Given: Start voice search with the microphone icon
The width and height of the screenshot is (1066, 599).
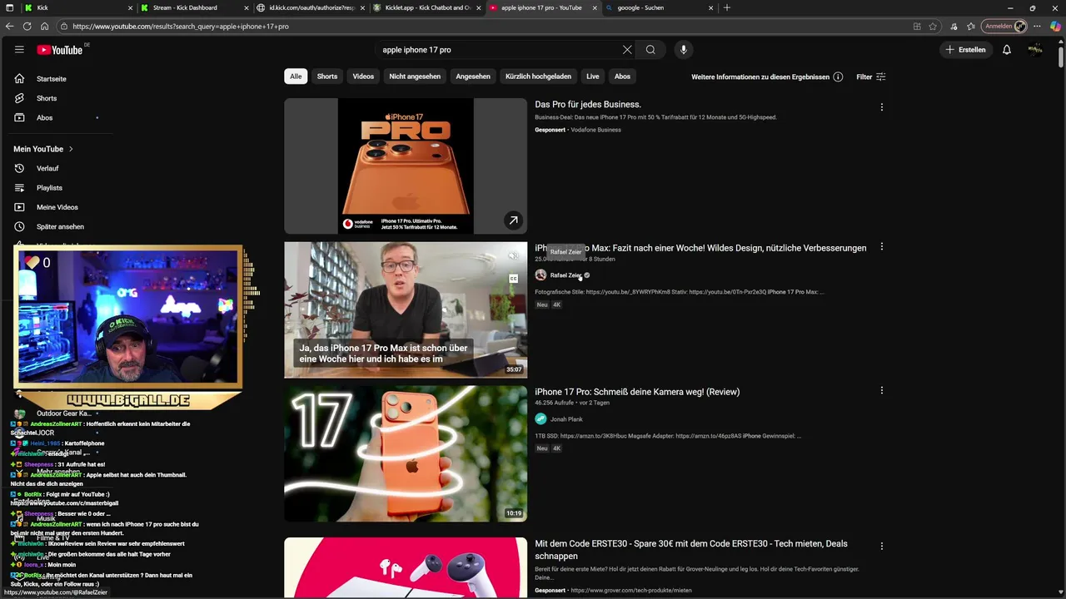Looking at the screenshot, I should click(x=684, y=50).
